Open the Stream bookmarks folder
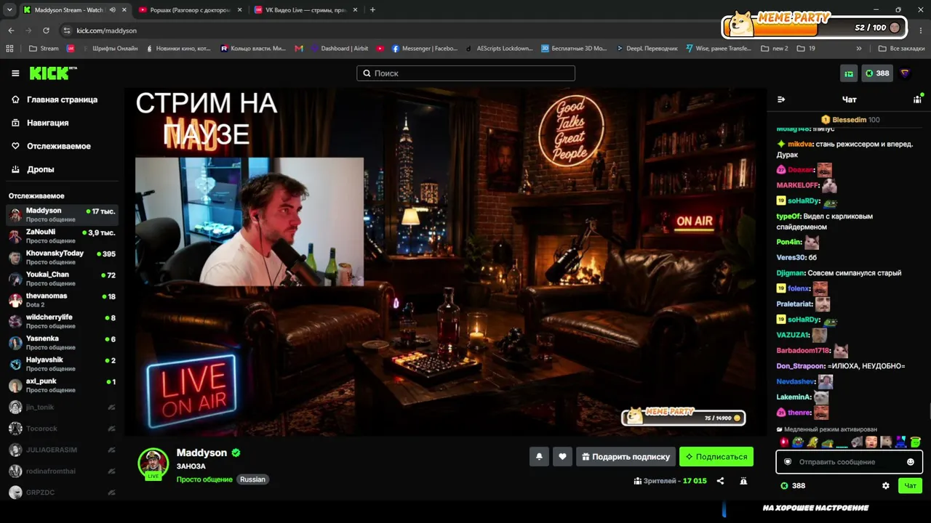This screenshot has height=523, width=931. tap(44, 49)
